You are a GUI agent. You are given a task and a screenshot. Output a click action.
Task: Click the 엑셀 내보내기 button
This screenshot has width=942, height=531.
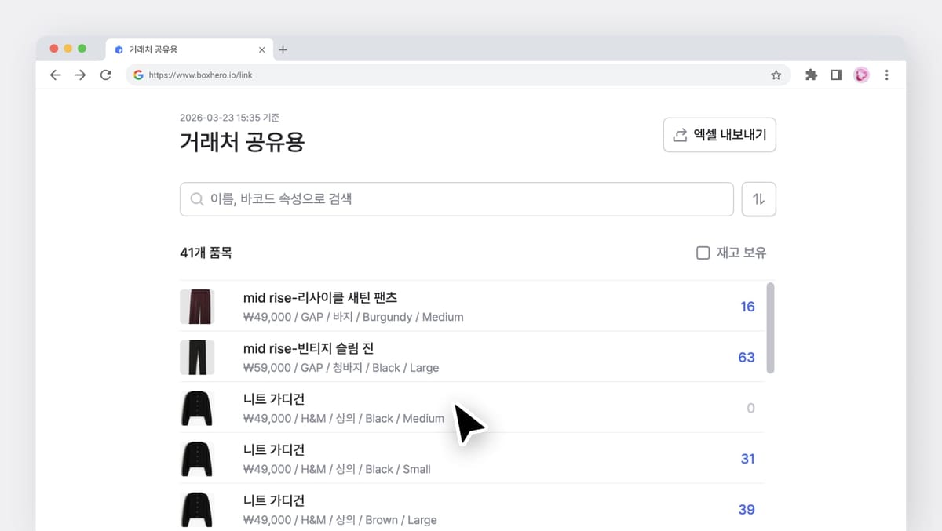tap(718, 135)
